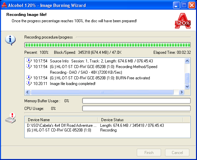
Task: Click the vertical scrollbar thumb in log
Action: click(x=187, y=78)
